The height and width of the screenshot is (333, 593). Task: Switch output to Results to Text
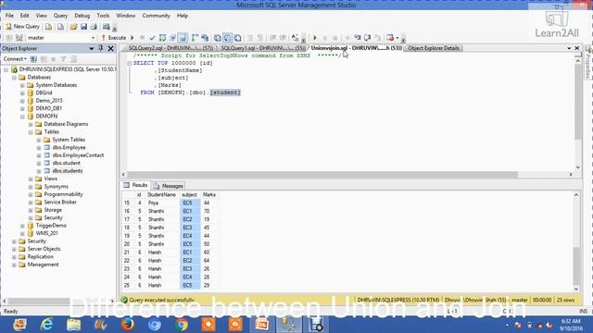point(218,38)
